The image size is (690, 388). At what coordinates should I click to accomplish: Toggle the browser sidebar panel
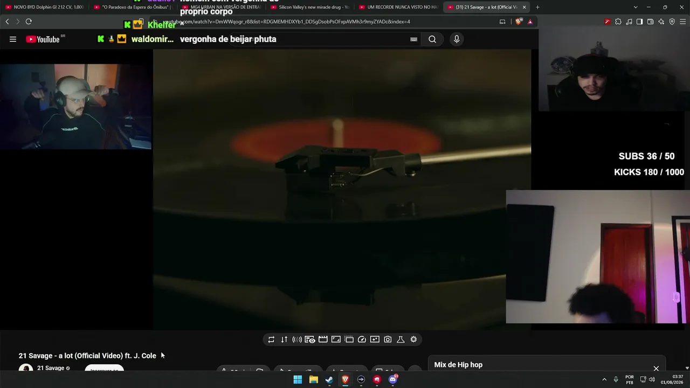(639, 22)
